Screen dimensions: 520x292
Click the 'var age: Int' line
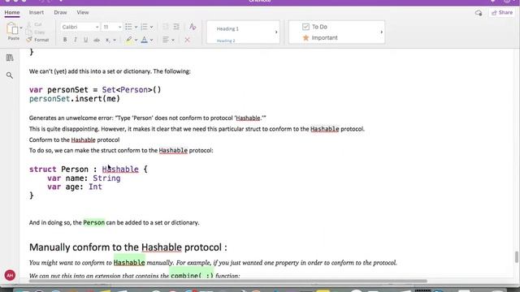click(x=75, y=187)
